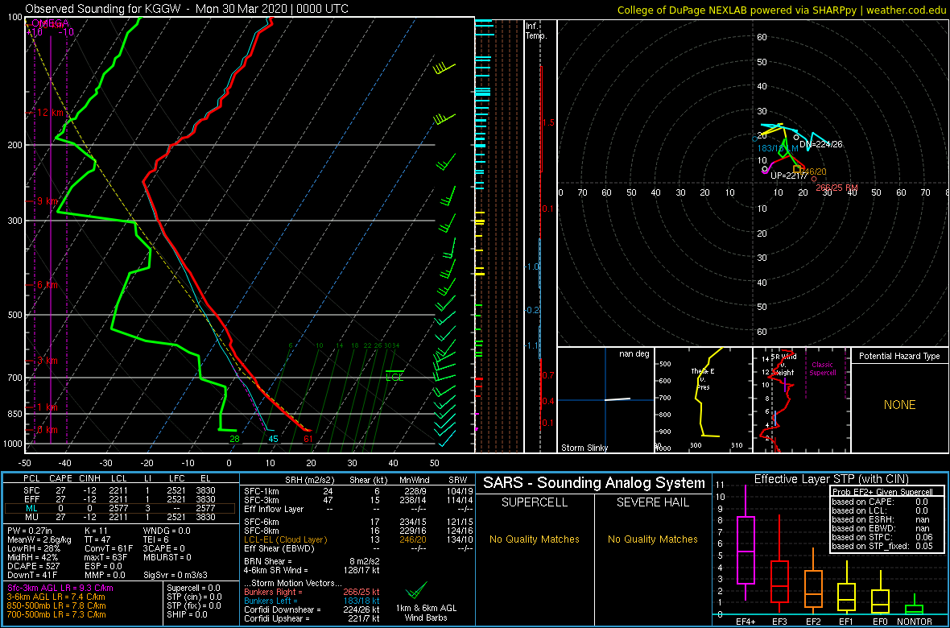Click the Effective Layer STP (with CIN) title
The width and height of the screenshot is (950, 628).
point(831,479)
